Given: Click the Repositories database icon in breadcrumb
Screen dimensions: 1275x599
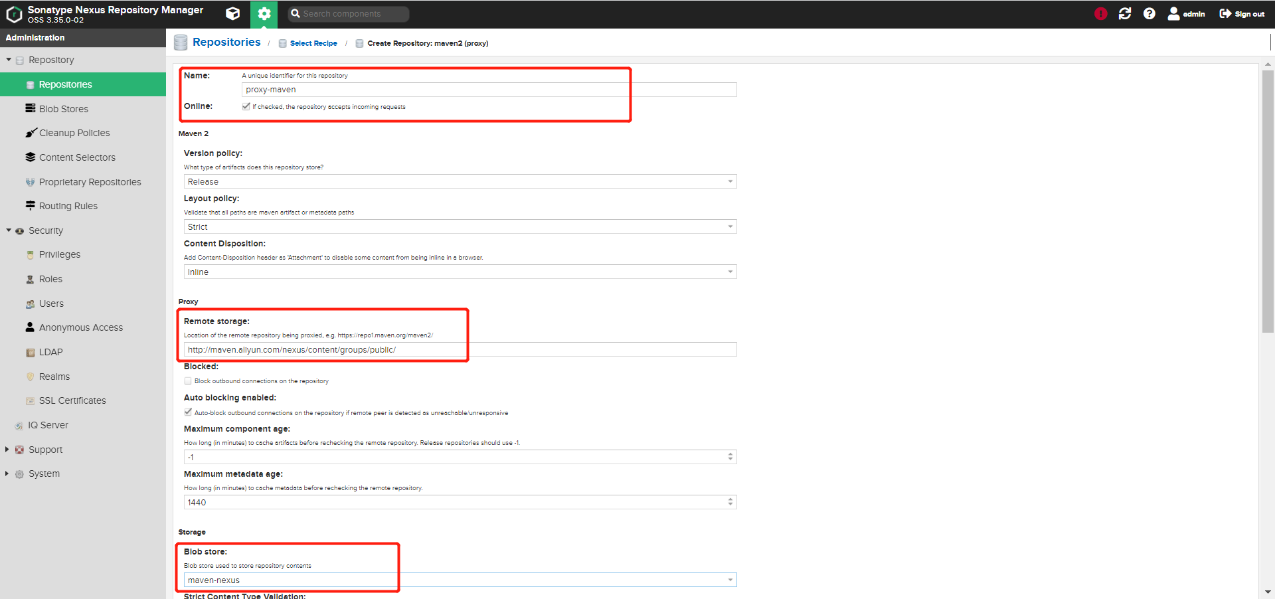Looking at the screenshot, I should click(181, 43).
